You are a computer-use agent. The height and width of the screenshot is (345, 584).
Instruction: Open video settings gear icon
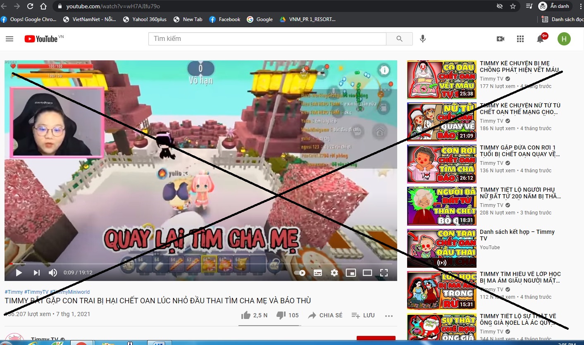pyautogui.click(x=334, y=273)
